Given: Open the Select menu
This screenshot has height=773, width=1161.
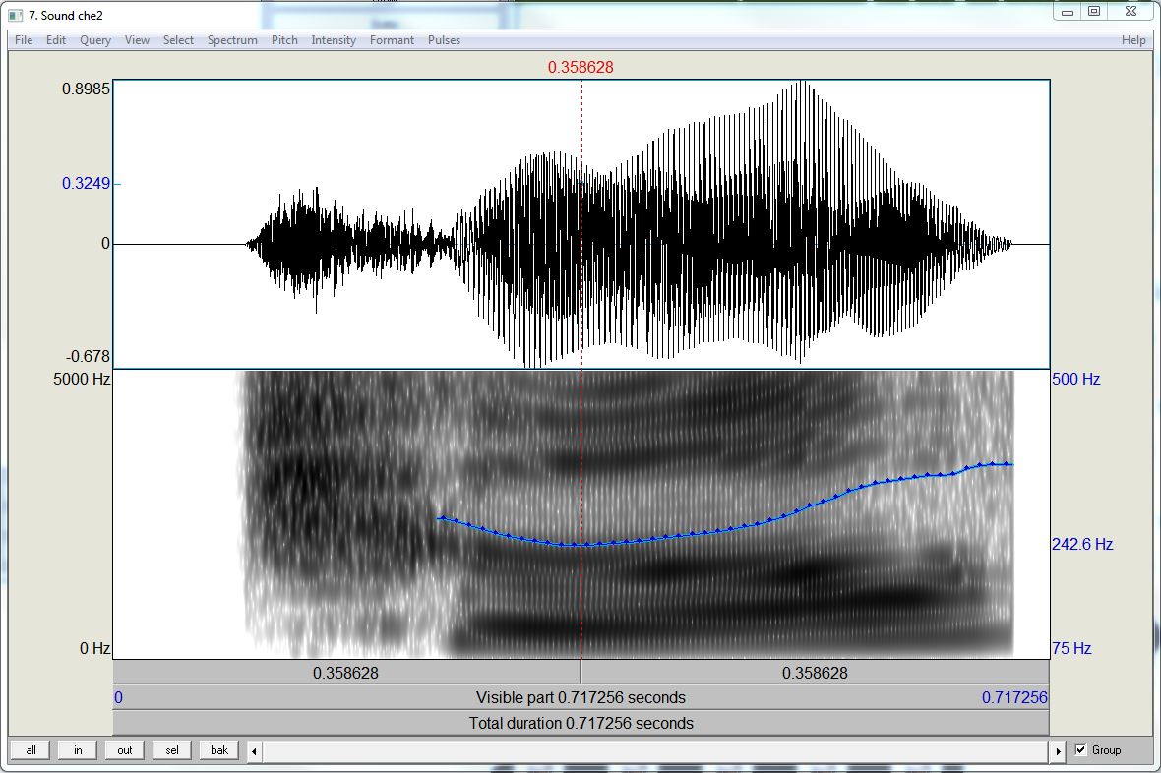Looking at the screenshot, I should 178,40.
